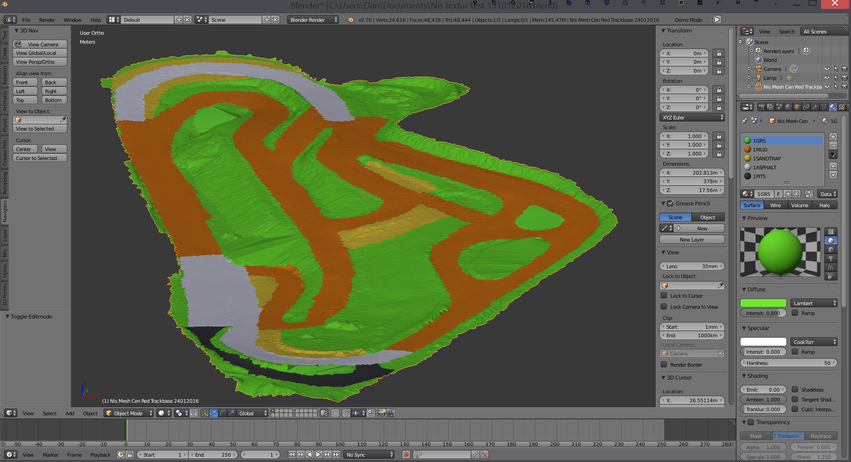Open the Render Layers properties tab
This screenshot has width=851, height=462.
pyautogui.click(x=770, y=107)
